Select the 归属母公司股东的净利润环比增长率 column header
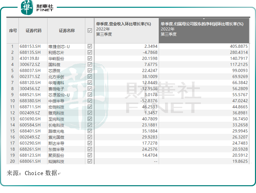This screenshot has height=193, width=256. click(x=204, y=30)
